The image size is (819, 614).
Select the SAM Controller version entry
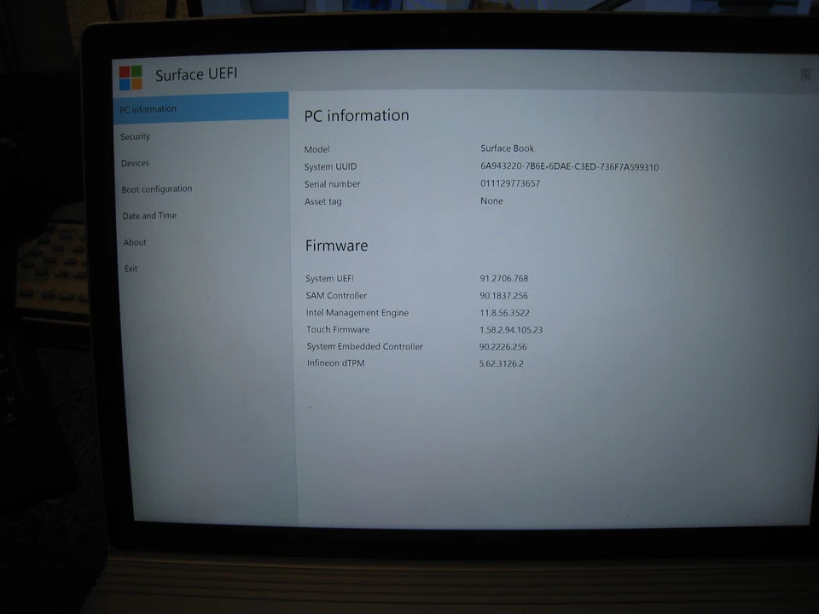click(x=502, y=296)
